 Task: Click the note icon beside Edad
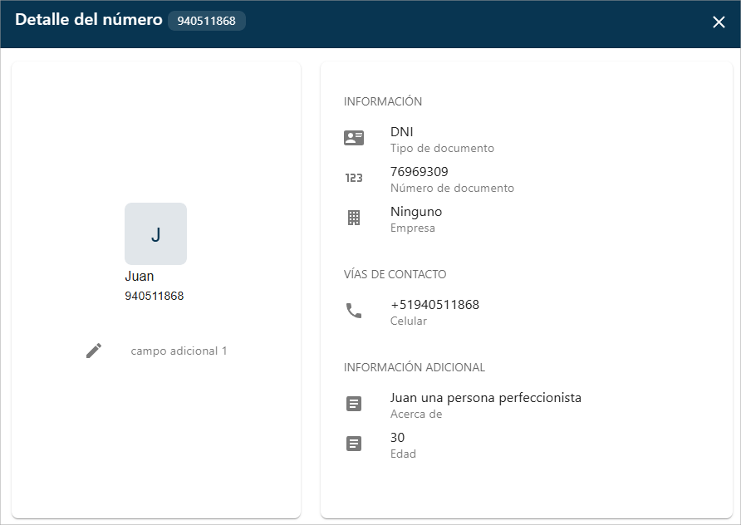[x=354, y=444]
